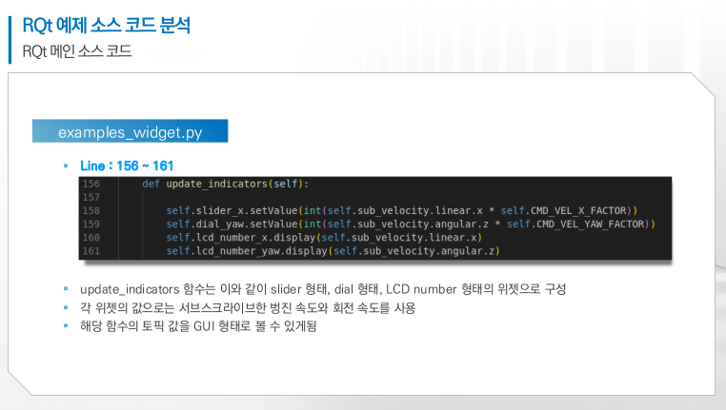
Task: Click the 'self.lcd_number_yaw.display' code line
Action: 333,251
